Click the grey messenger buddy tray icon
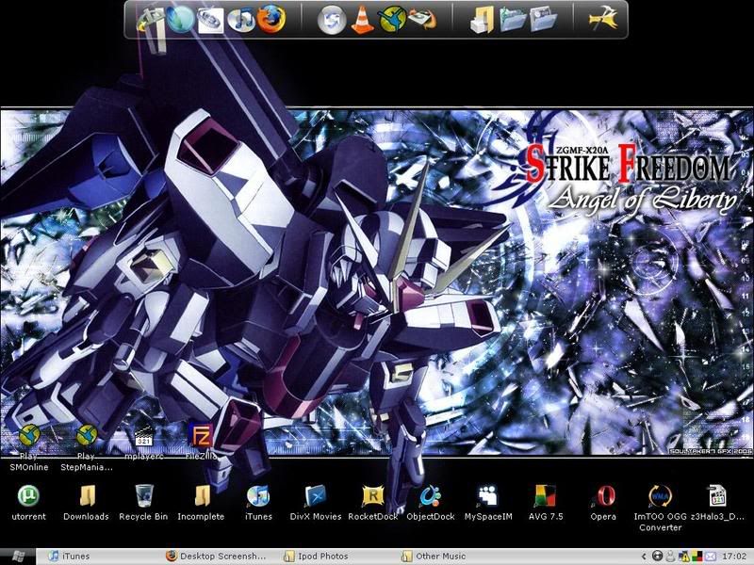 tap(671, 557)
